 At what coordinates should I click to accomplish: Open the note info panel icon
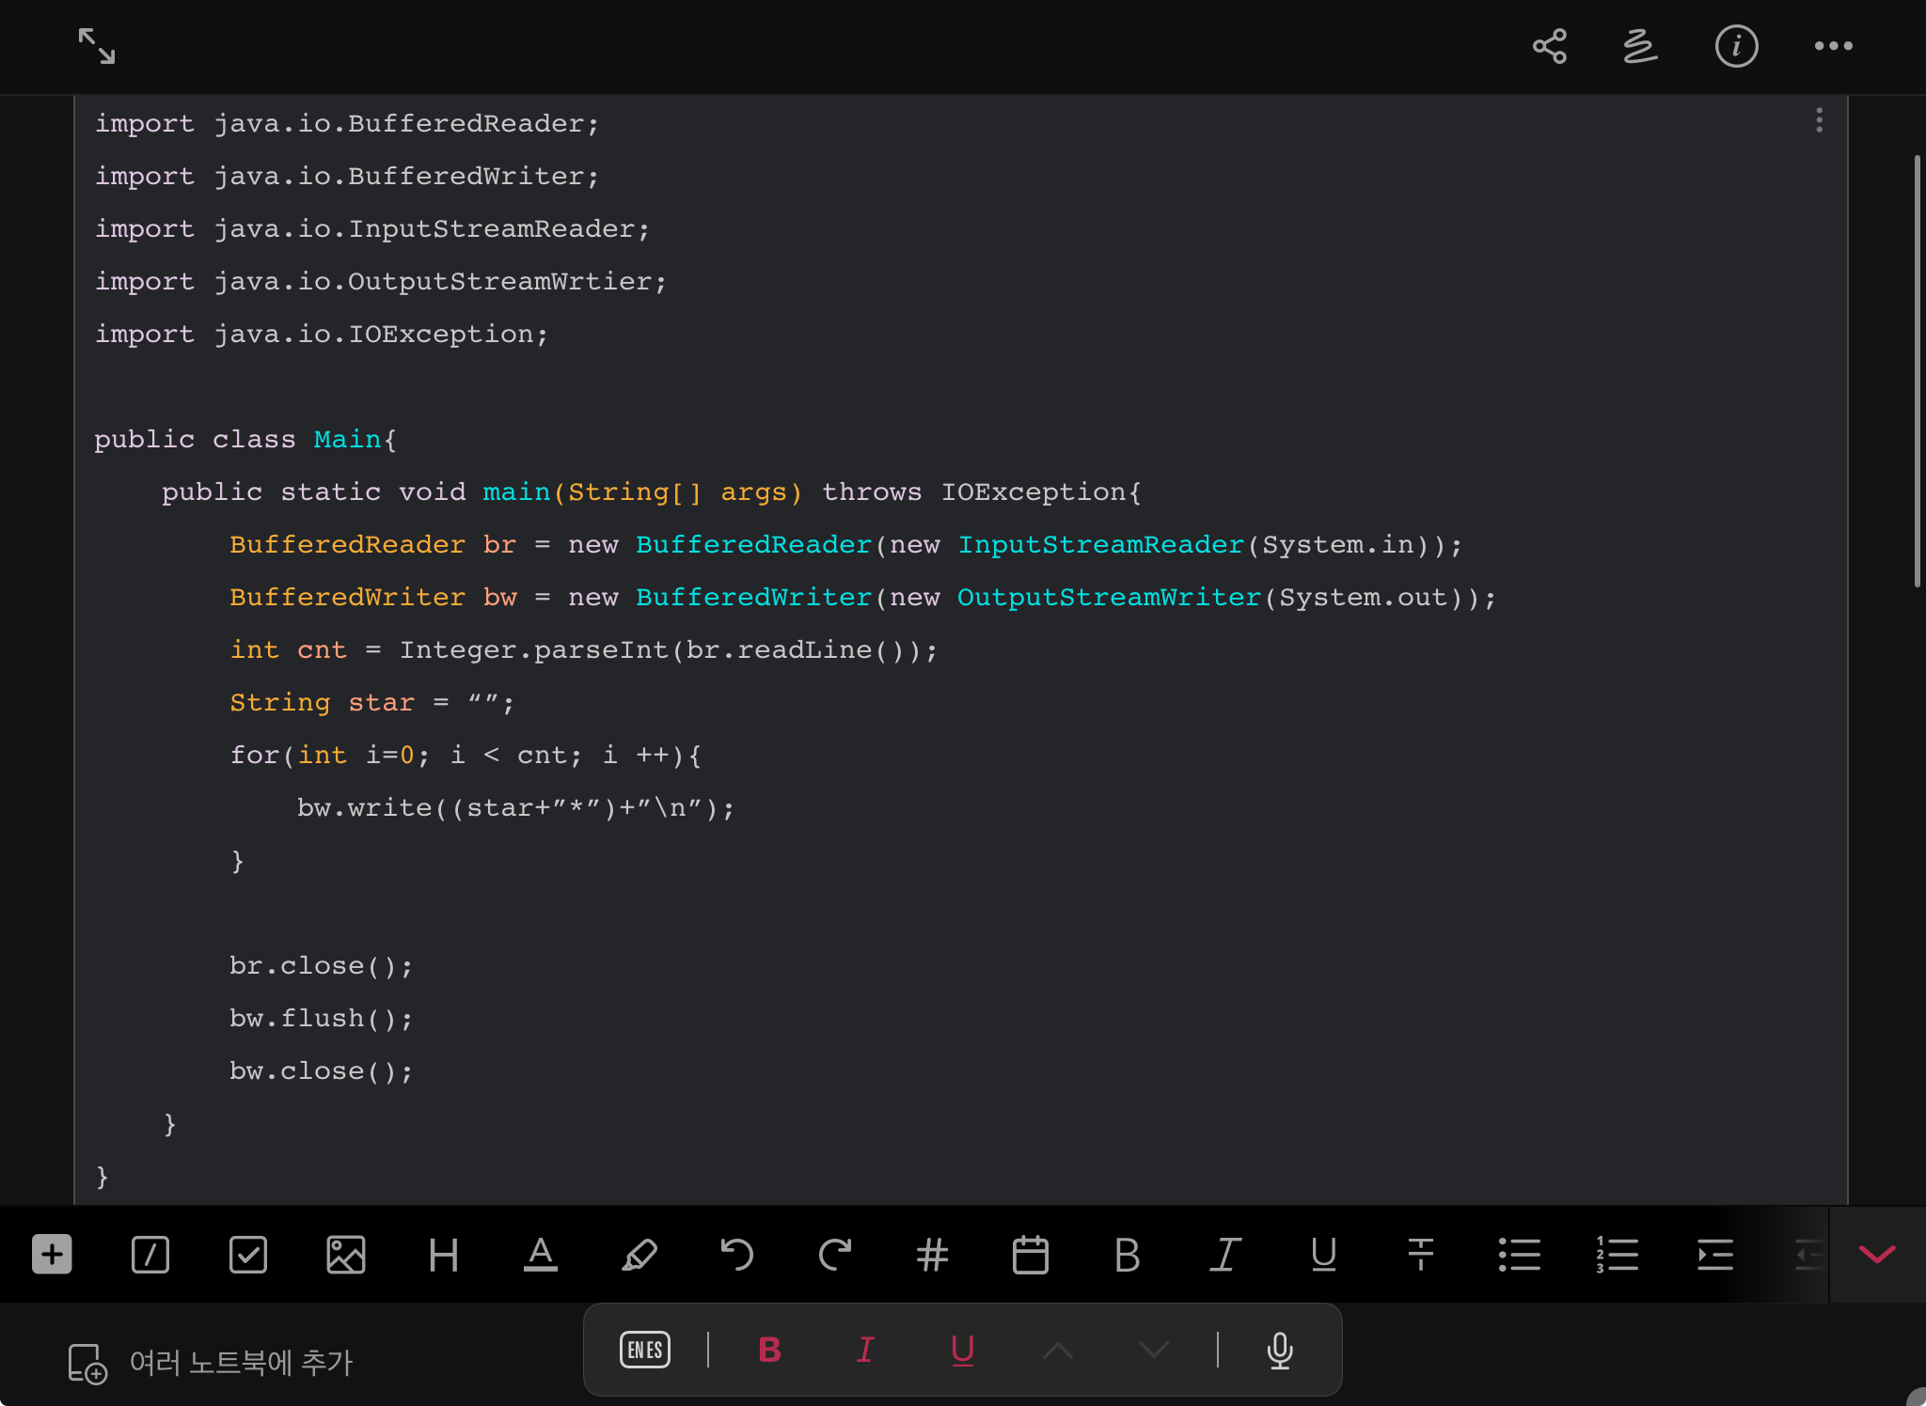[x=1736, y=46]
